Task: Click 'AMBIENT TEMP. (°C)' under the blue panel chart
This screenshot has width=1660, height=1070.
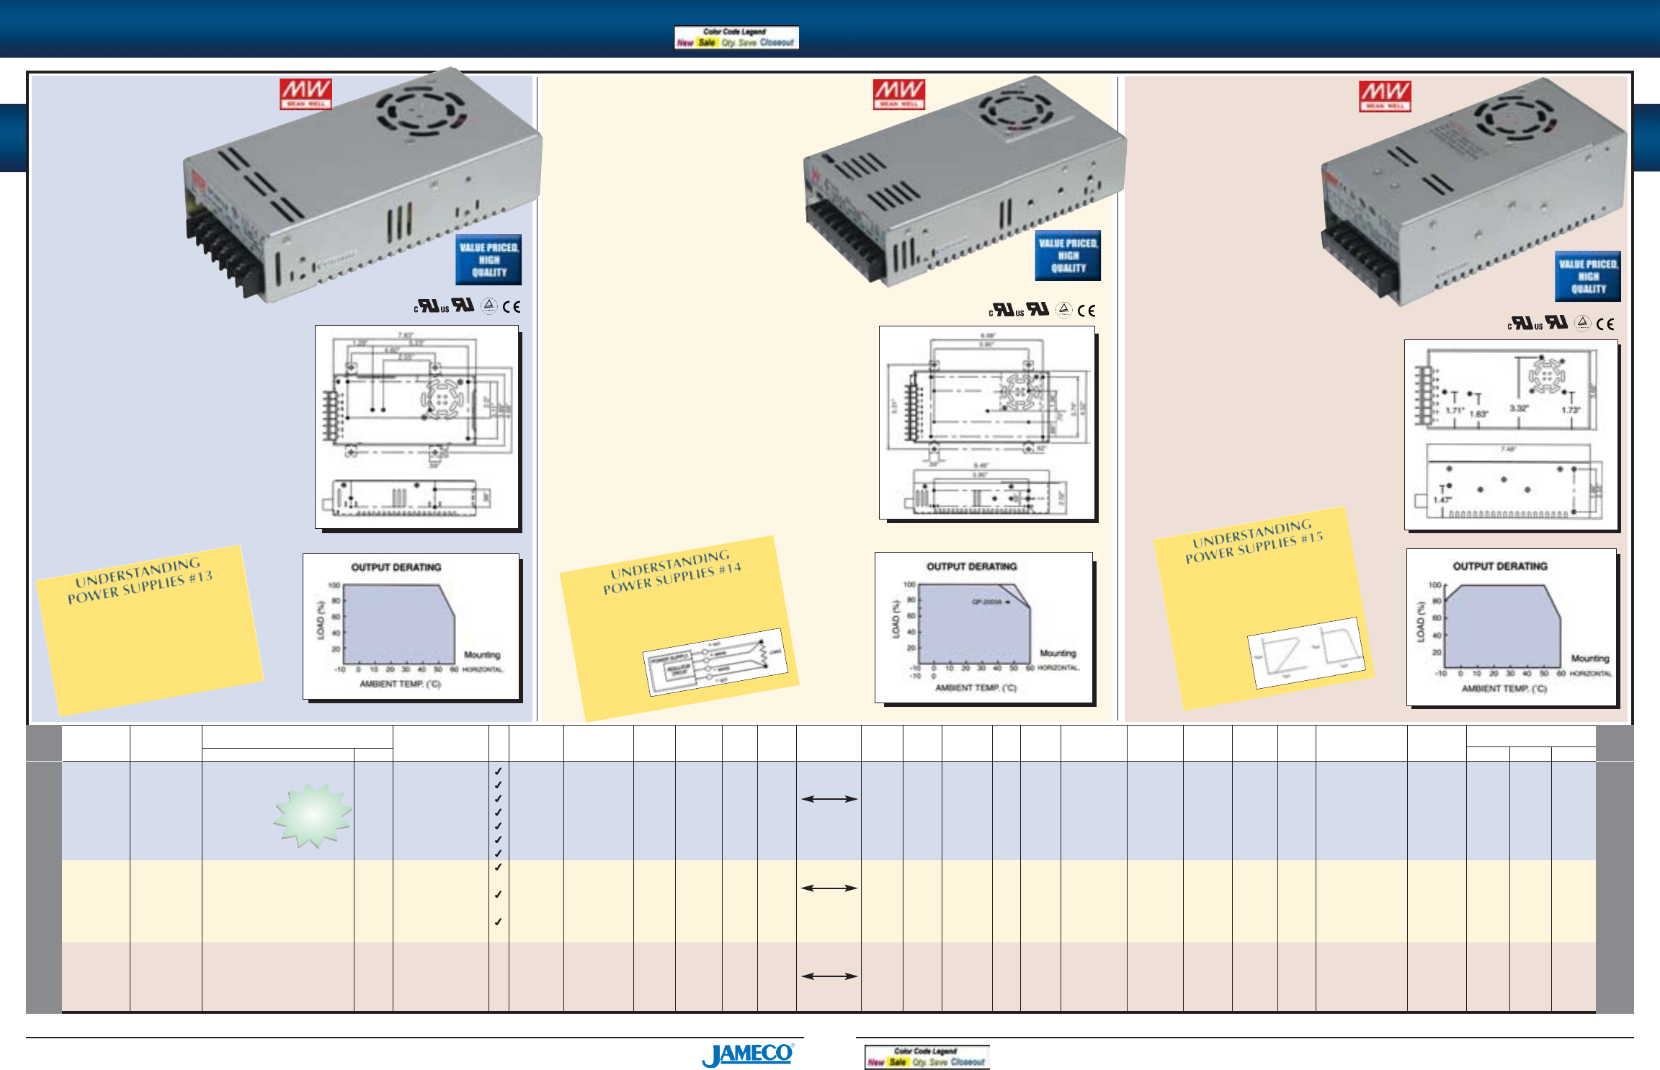Action: (x=400, y=684)
